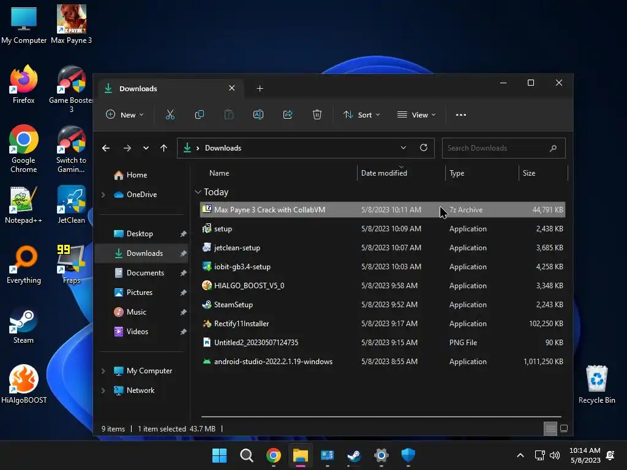Viewport: 627px width, 470px height.
Task: Go up one folder level arrow
Action: coord(163,148)
